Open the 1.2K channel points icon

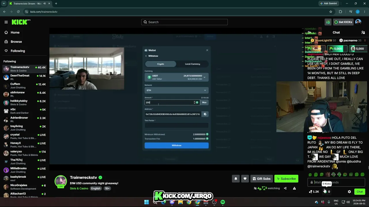tap(314, 192)
